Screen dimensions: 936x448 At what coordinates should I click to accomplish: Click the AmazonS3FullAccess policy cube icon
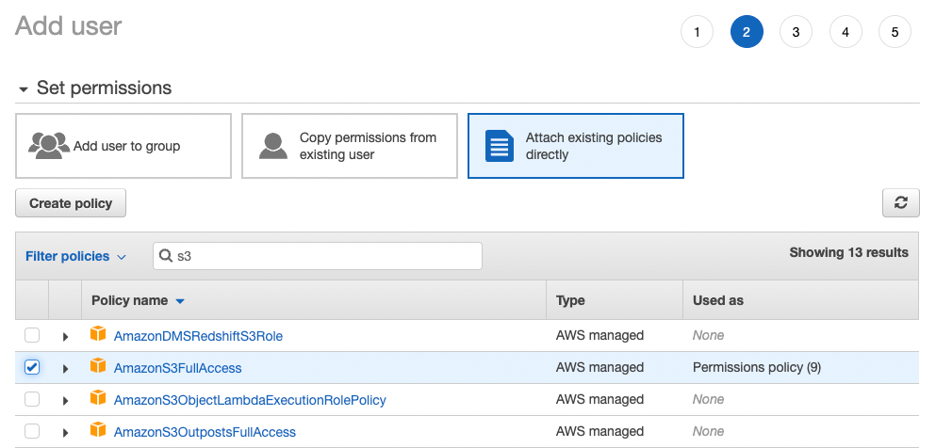(x=98, y=366)
